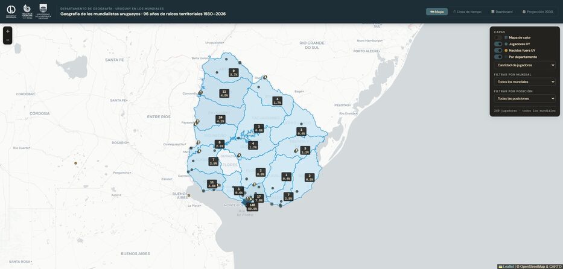563x269 pixels.
Task: Open the Río Negro label showing 2.1%
Action: click(x=220, y=144)
